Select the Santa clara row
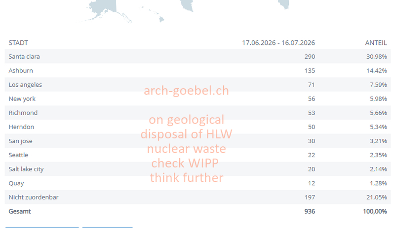Image resolution: width=395 pixels, height=228 pixels. 197,56
